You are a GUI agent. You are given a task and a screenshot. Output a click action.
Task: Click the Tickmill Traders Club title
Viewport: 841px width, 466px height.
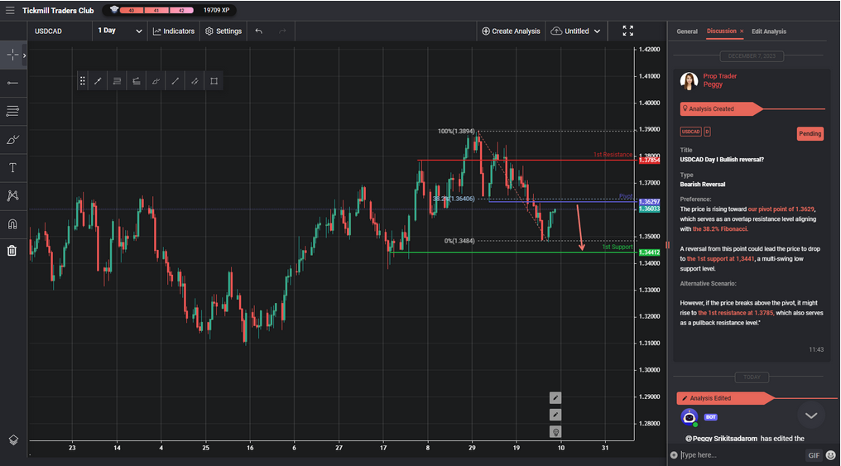[58, 10]
